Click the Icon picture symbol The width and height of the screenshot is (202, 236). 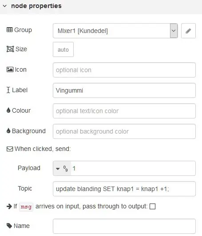pyautogui.click(x=10, y=69)
